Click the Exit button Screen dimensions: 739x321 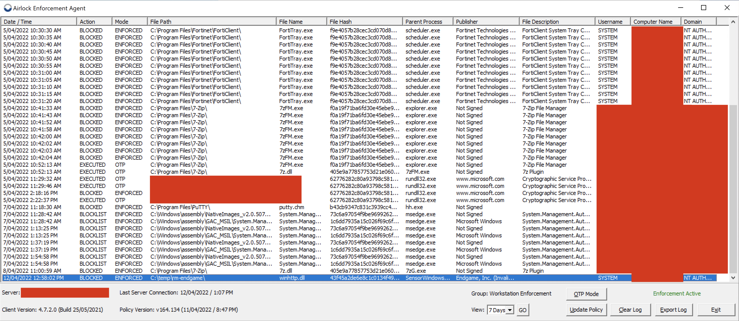(x=716, y=310)
